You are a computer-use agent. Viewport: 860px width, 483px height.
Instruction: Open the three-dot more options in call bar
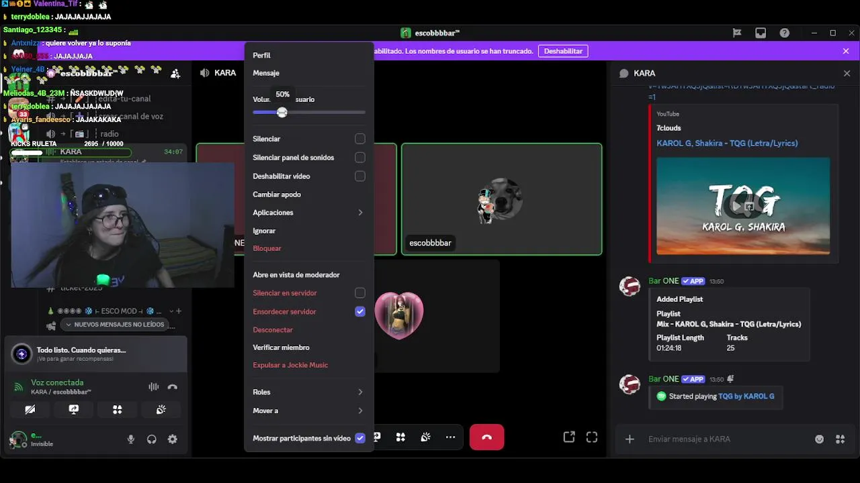pyautogui.click(x=450, y=437)
